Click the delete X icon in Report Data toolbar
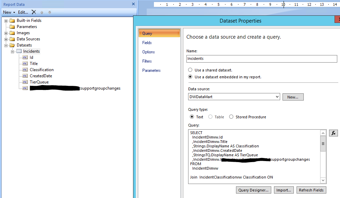Screen dimensions: 340x198 click(34, 12)
